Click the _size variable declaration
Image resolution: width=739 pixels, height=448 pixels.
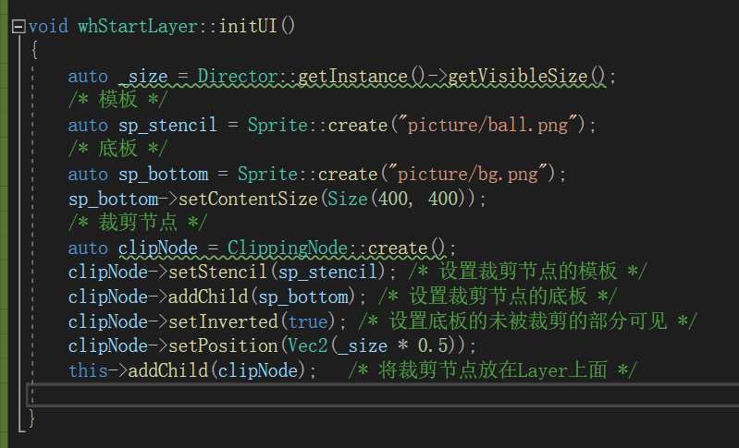pos(142,76)
